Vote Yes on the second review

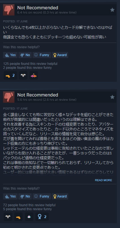[x=10, y=196]
